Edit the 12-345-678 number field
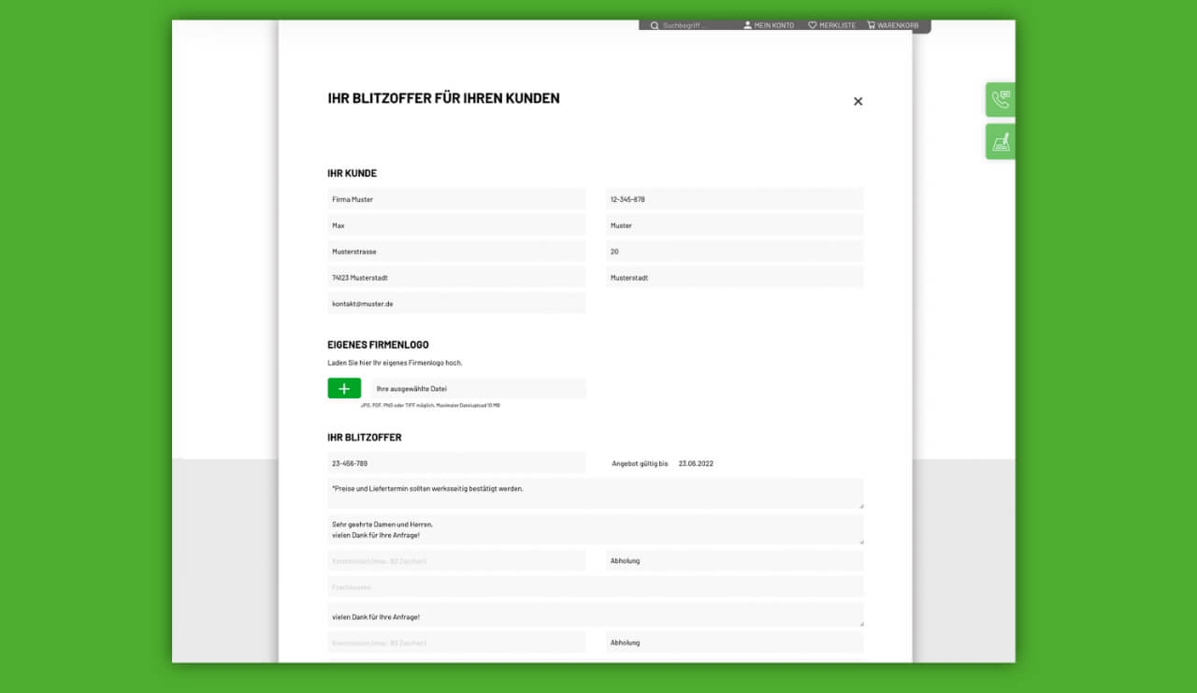The image size is (1197, 693). point(735,199)
